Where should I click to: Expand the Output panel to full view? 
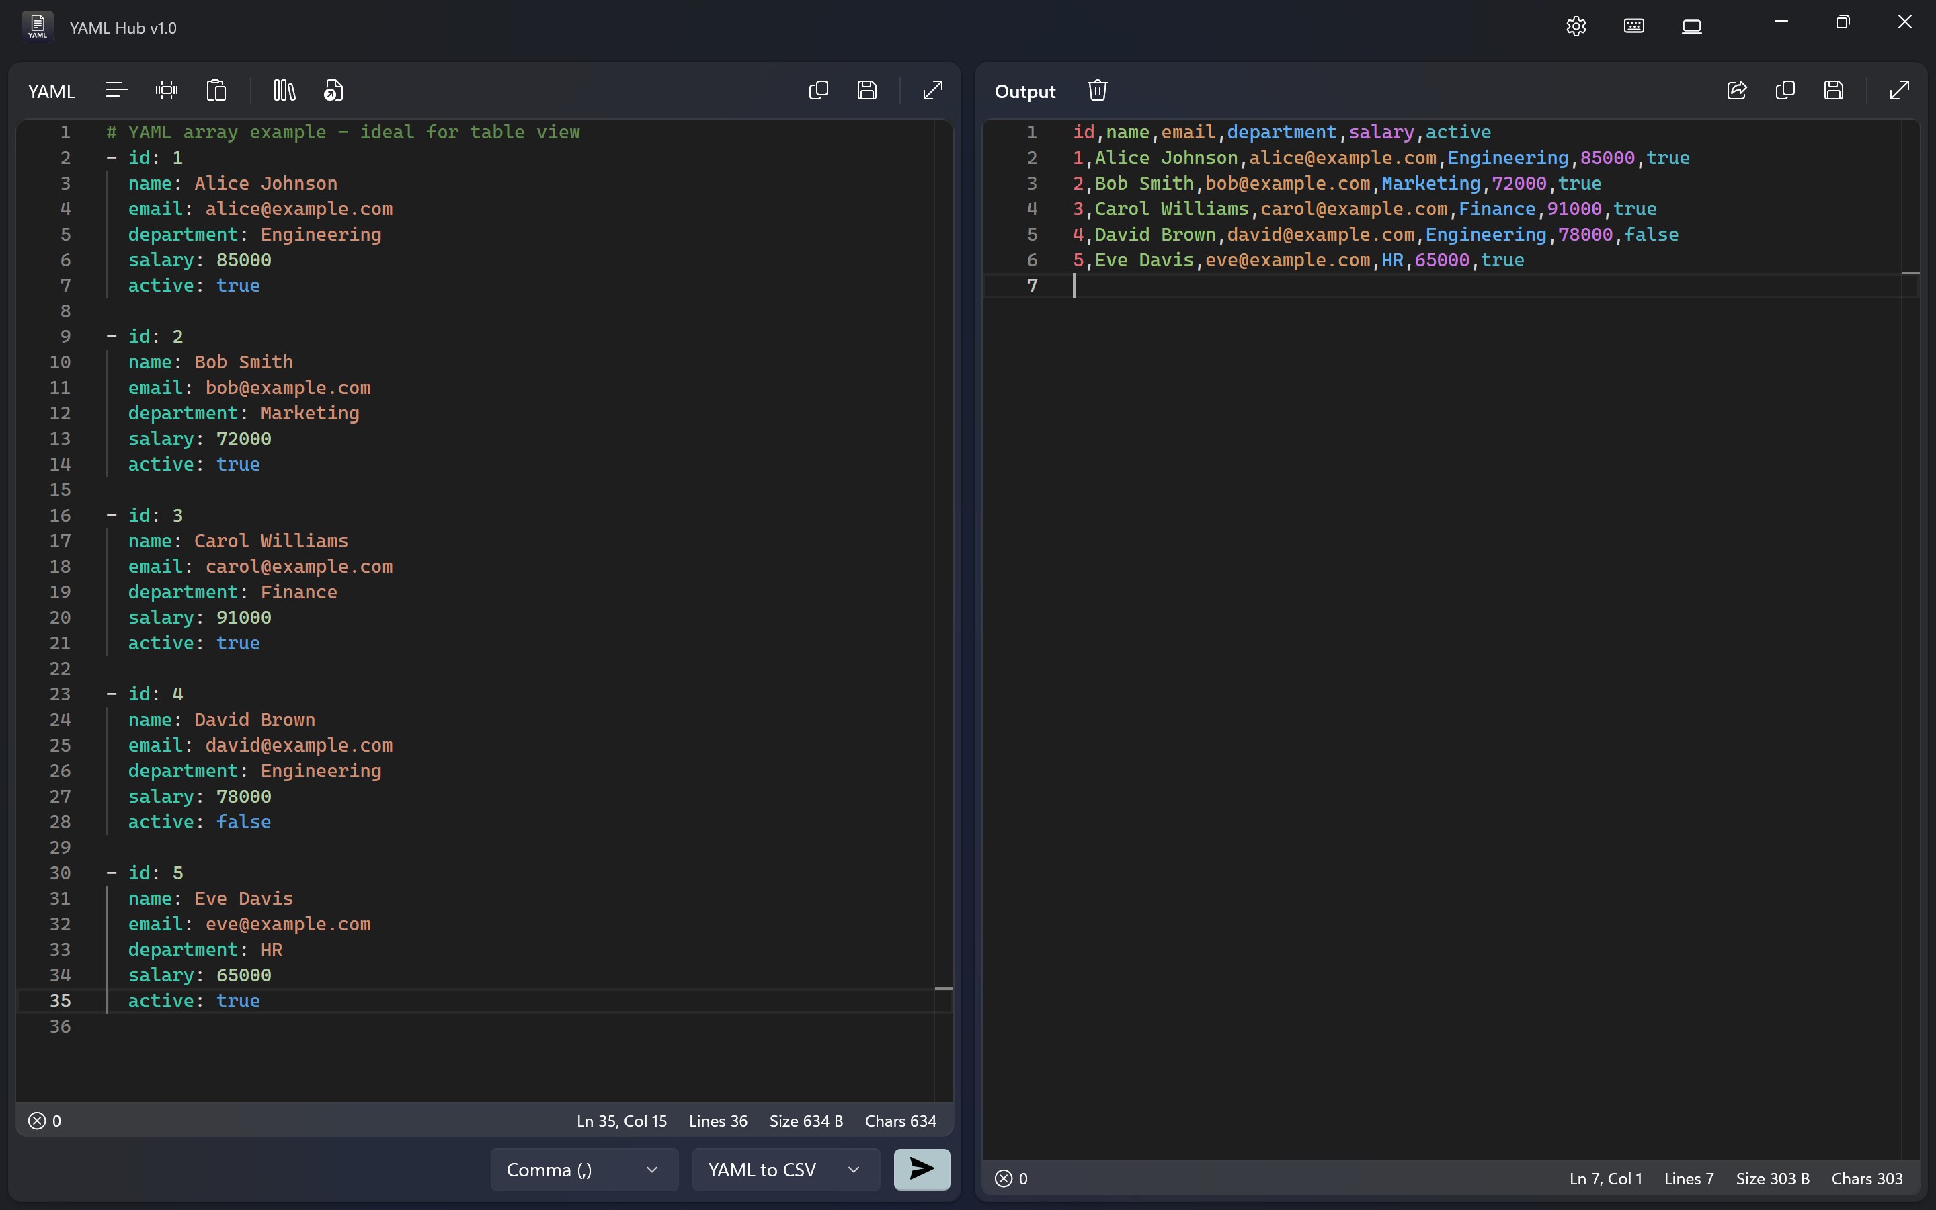(x=1900, y=91)
